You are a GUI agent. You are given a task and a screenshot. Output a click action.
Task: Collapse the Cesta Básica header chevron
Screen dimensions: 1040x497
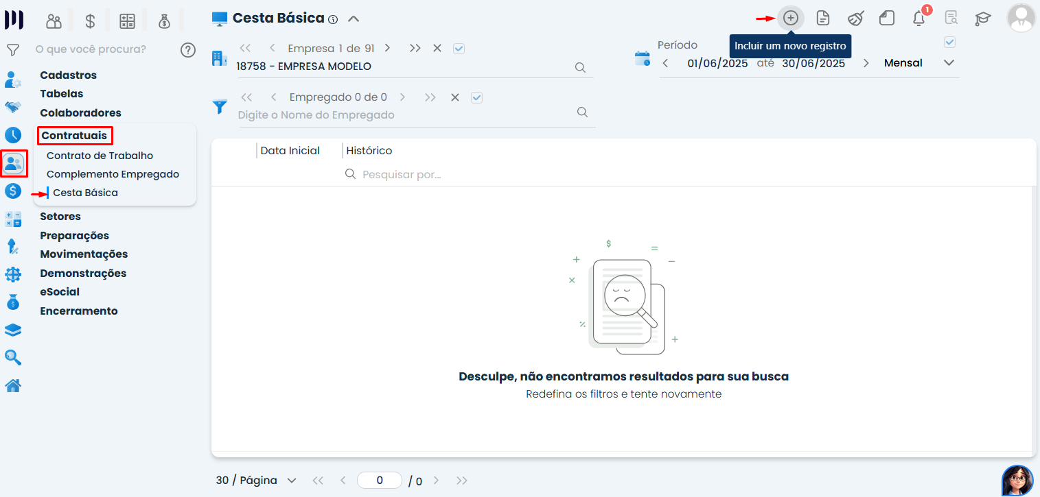(x=354, y=19)
